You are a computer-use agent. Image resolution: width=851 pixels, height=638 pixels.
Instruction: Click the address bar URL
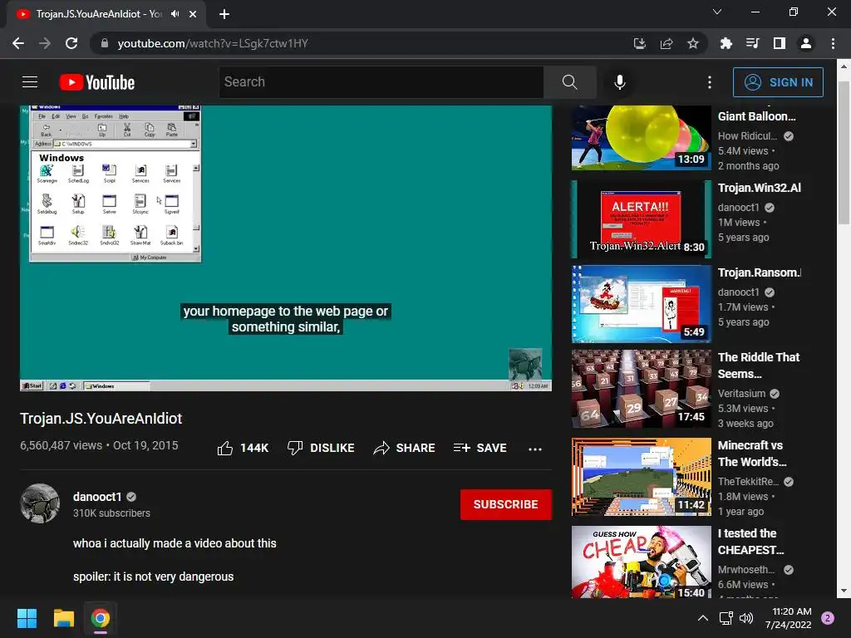pos(213,43)
